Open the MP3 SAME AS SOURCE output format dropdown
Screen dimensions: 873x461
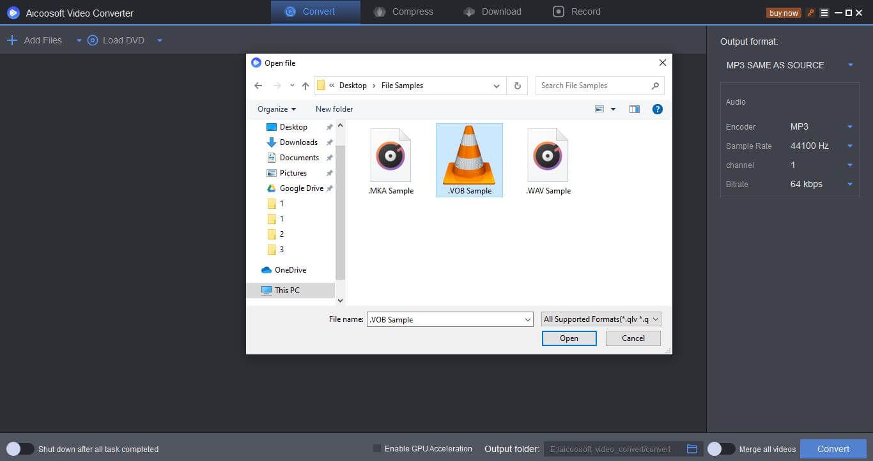pyautogui.click(x=790, y=65)
